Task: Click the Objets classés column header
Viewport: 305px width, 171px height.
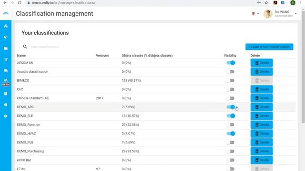Action: point(147,56)
